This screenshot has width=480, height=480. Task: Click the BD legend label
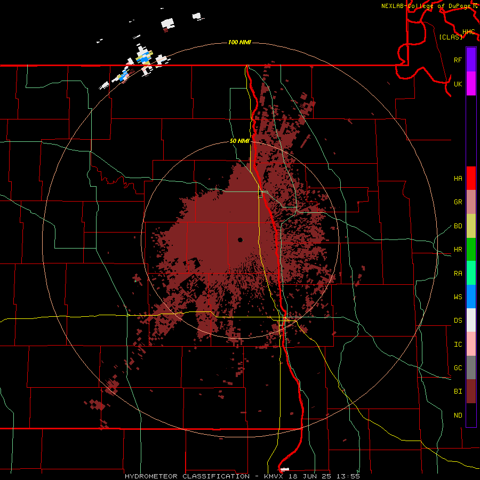pyautogui.click(x=458, y=226)
